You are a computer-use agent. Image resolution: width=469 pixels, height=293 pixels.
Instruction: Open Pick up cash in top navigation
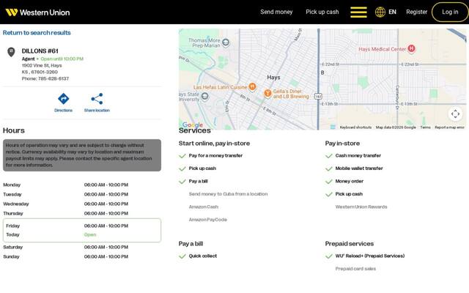pyautogui.click(x=322, y=12)
